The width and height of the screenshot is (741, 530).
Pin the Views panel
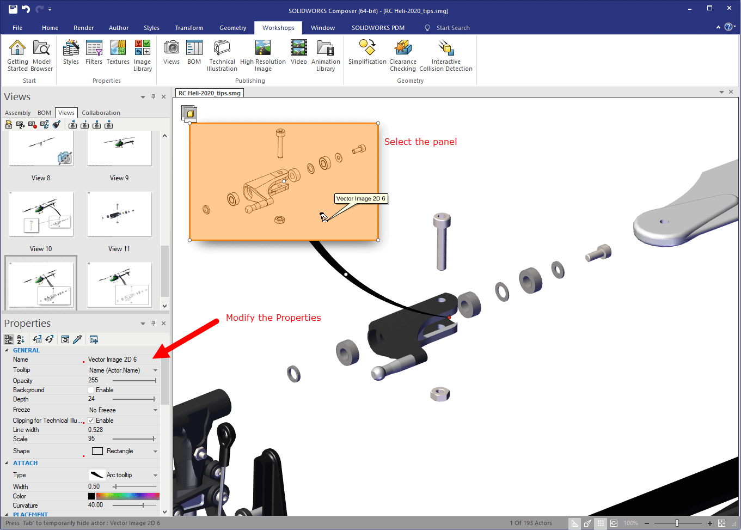tap(153, 96)
